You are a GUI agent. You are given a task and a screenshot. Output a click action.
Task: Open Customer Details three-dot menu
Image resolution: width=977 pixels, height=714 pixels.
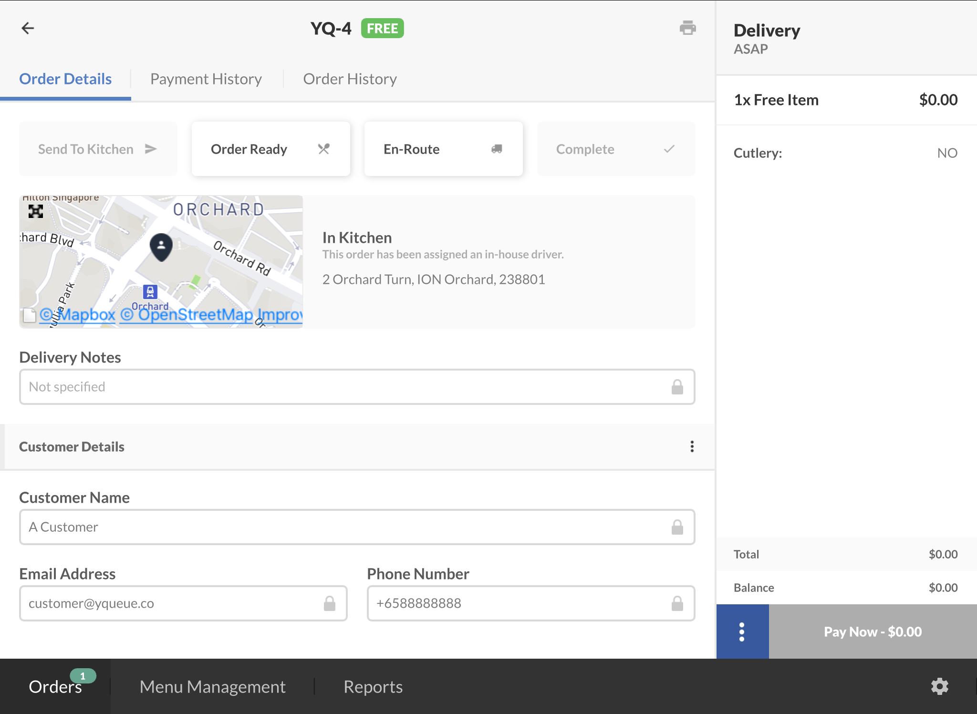tap(692, 446)
